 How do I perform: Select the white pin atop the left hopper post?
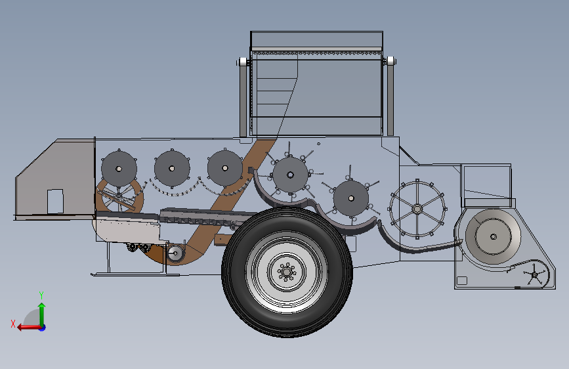[243, 62]
